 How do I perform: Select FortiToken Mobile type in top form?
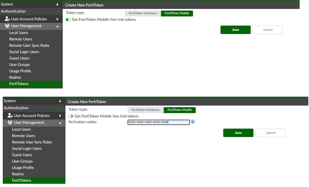click(177, 13)
